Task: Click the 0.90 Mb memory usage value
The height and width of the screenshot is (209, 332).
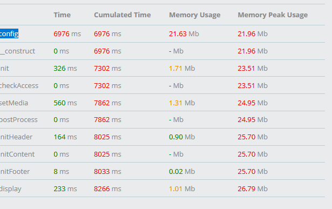Action: [182, 137]
